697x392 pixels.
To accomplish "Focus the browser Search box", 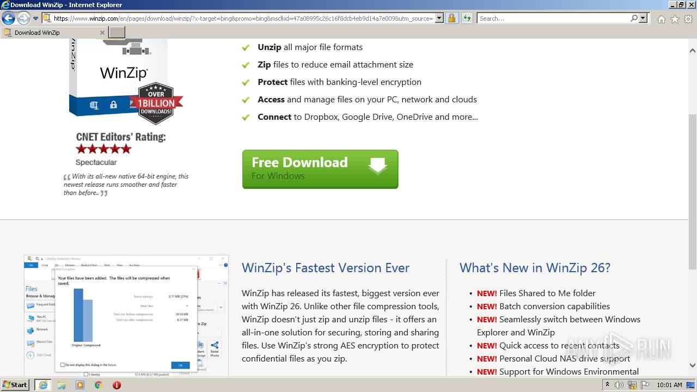I will point(553,19).
